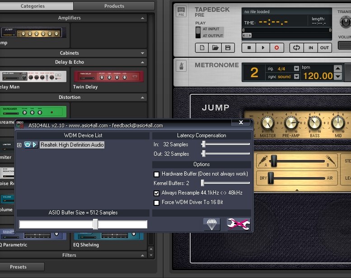Open the Presets panel

(20, 267)
